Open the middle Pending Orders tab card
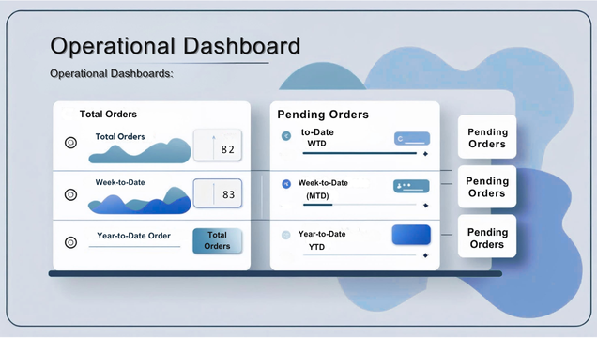The image size is (597, 338). (x=487, y=187)
